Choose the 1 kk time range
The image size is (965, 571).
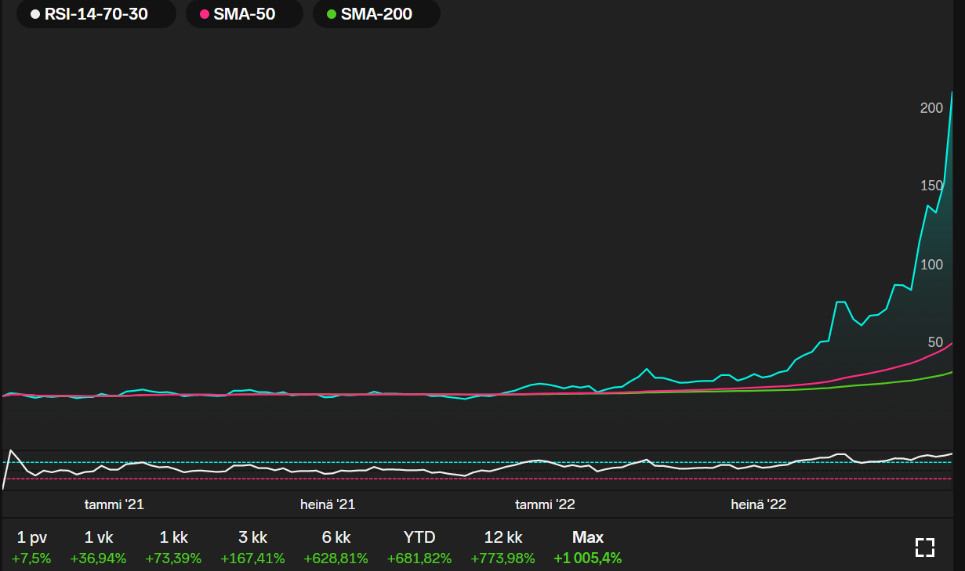[173, 547]
